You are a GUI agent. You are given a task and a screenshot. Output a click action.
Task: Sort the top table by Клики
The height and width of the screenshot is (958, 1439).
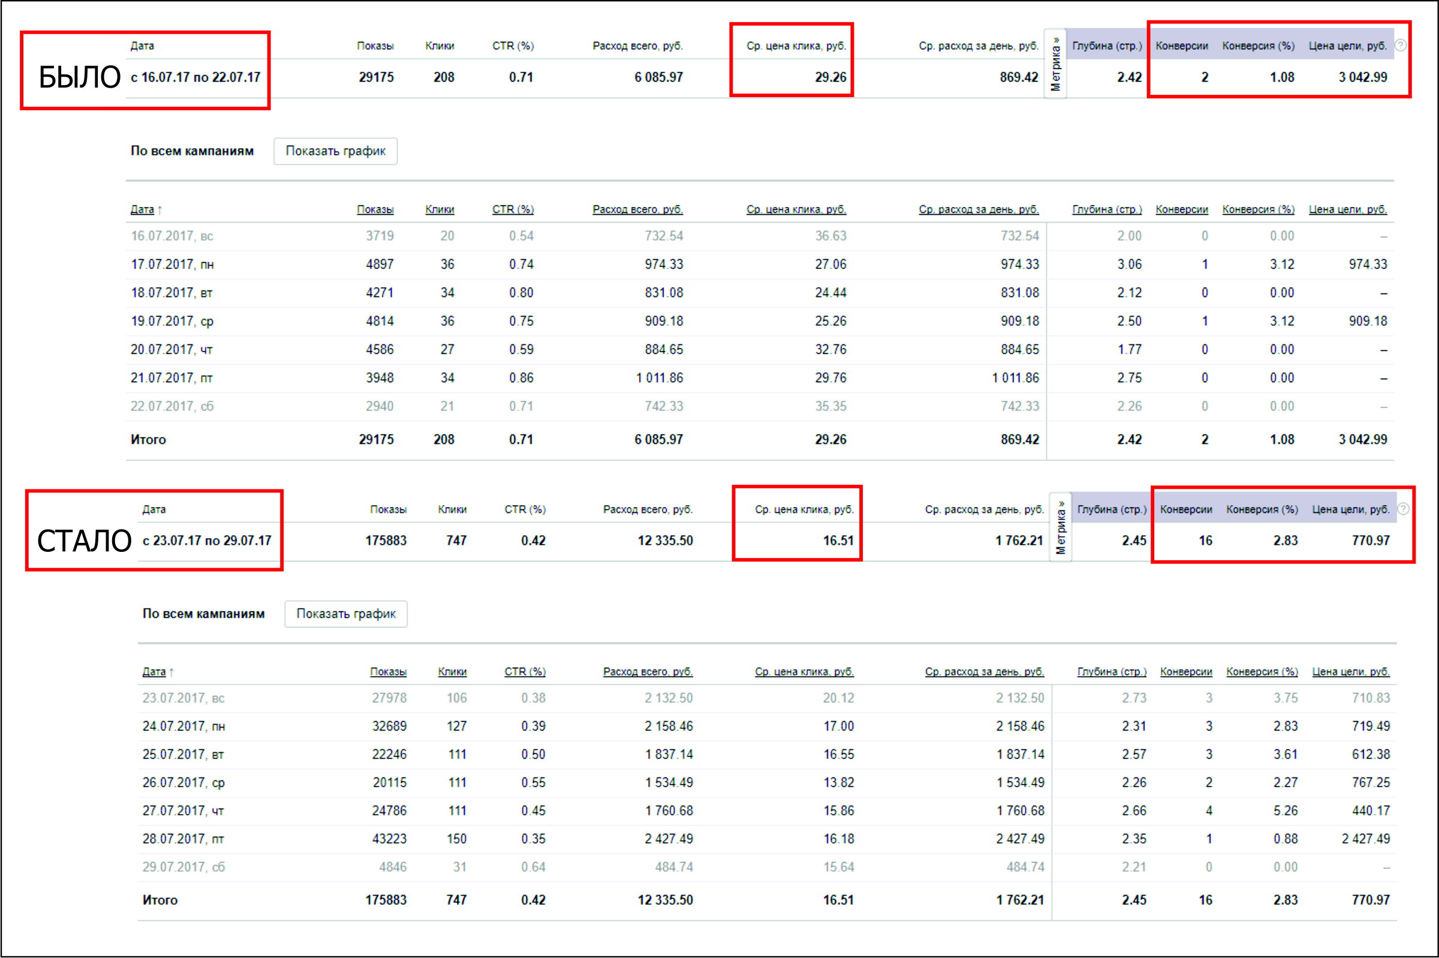(439, 209)
